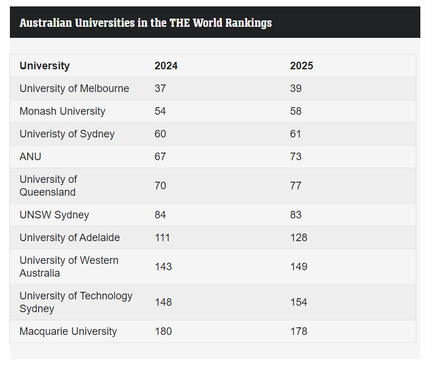This screenshot has width=425, height=371.
Task: Click the 'University of Technology Sydney' cell
Action: [76, 302]
